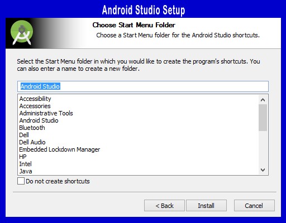Viewport: 286px width, 223px height.
Task: Select Accessories in the folder list
Action: pyautogui.click(x=35, y=106)
